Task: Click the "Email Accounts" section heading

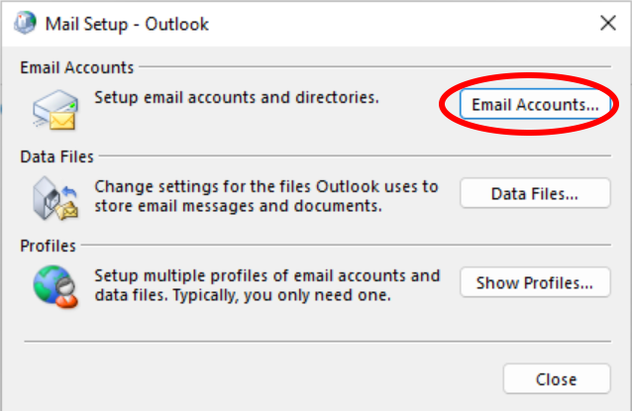Action: (x=76, y=67)
